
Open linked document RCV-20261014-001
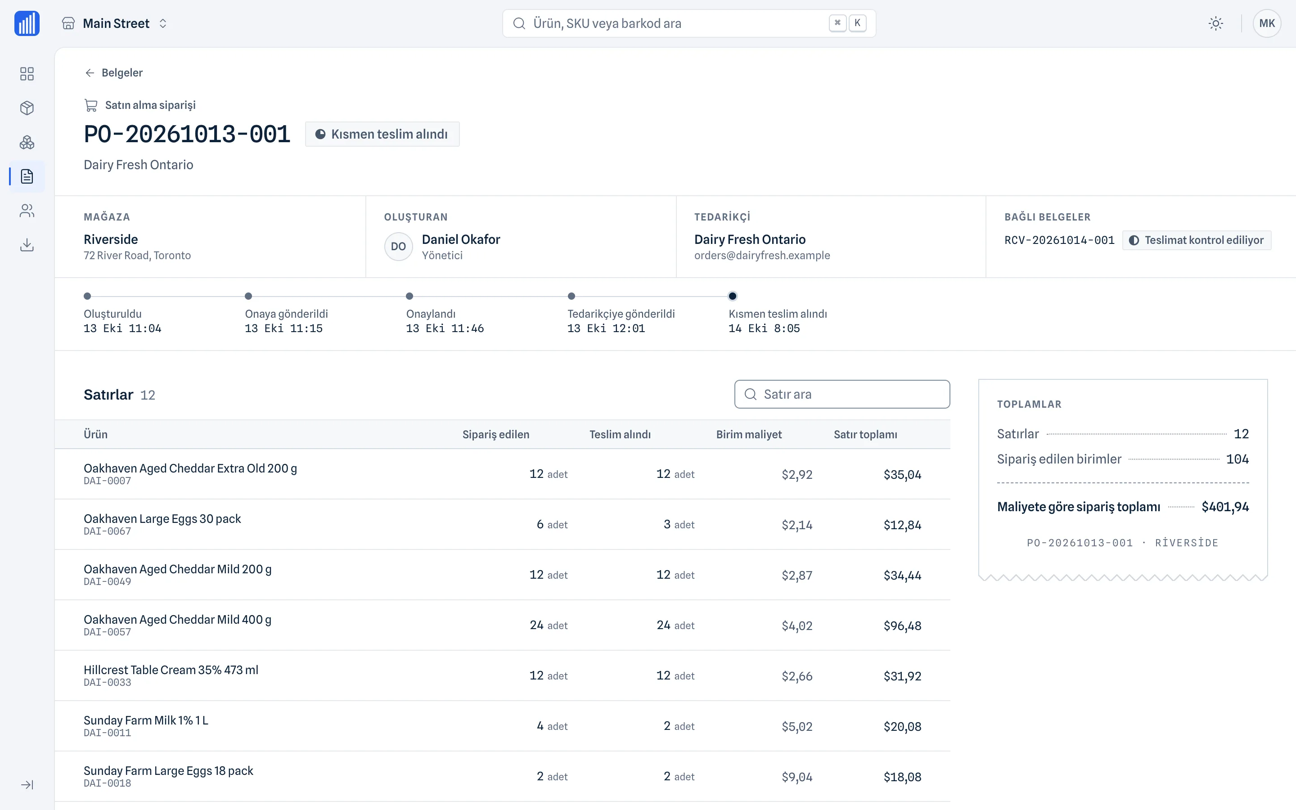1059,240
